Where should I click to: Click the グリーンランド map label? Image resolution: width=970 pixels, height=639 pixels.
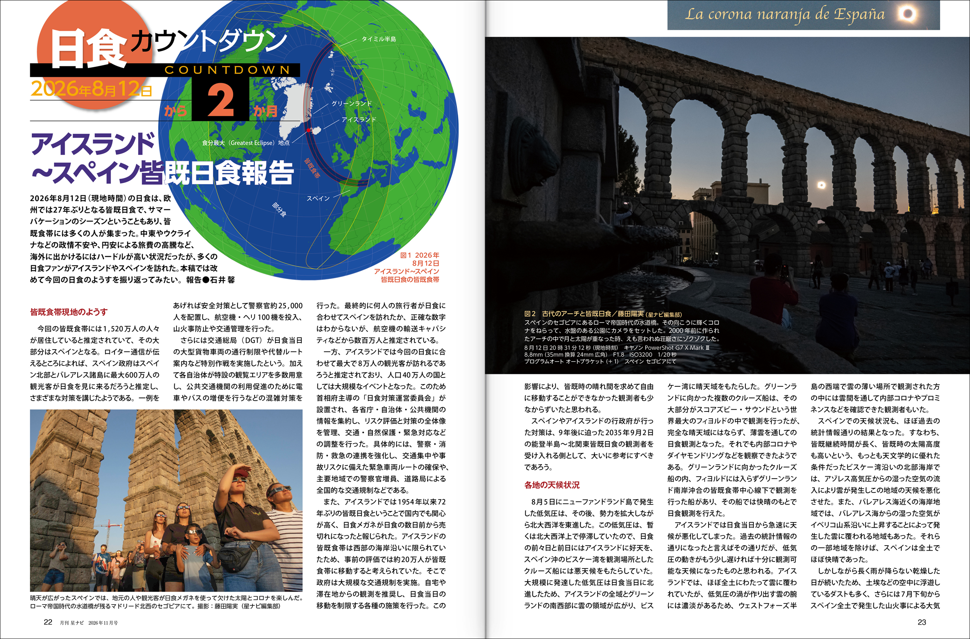click(x=352, y=103)
